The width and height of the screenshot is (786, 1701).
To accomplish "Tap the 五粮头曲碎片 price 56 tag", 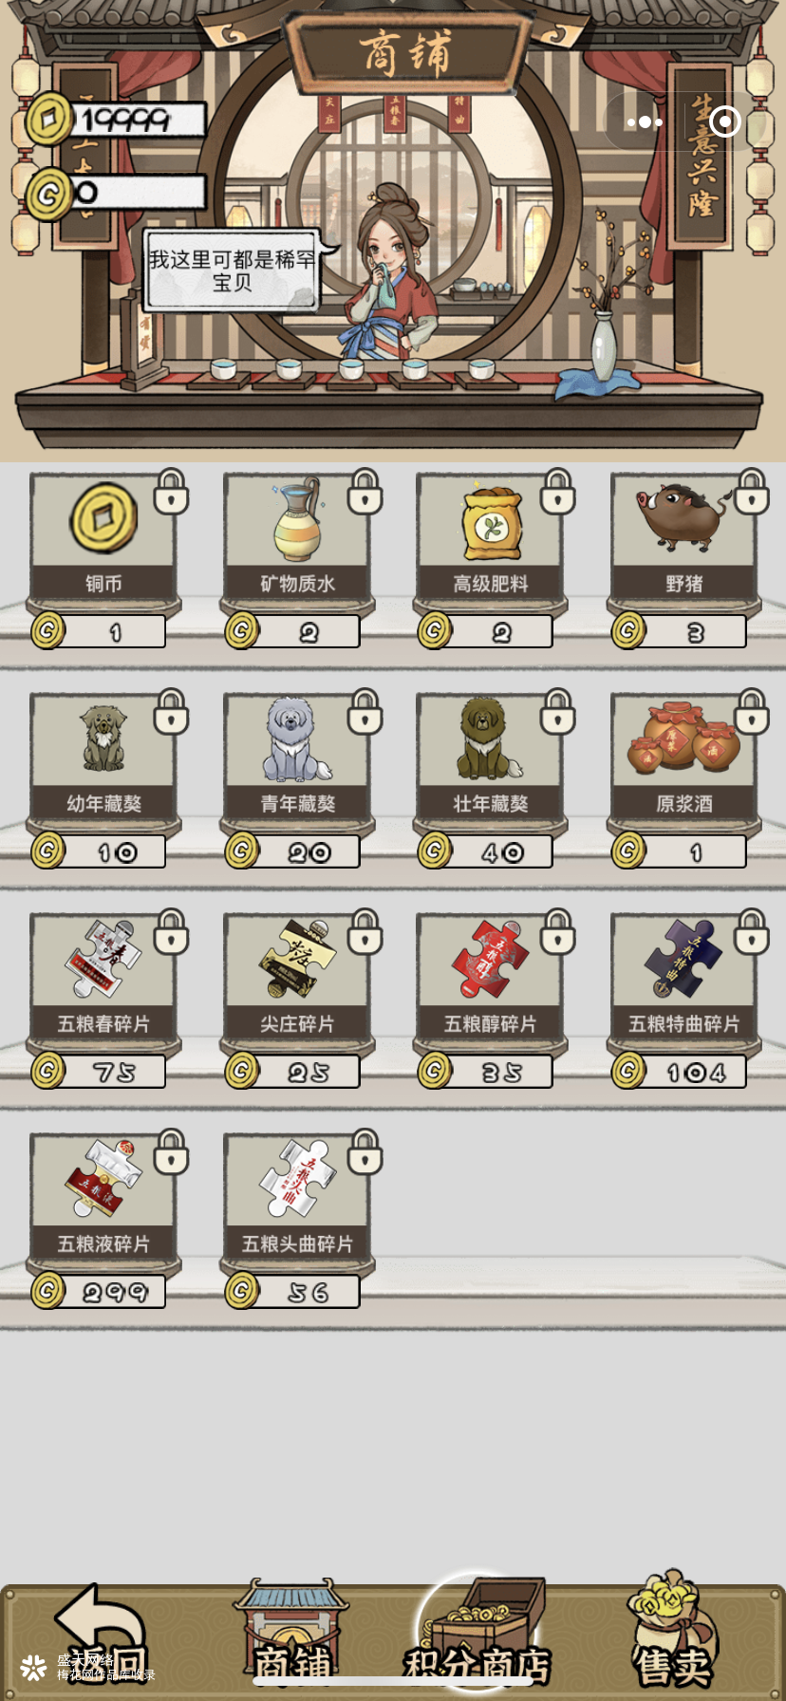I will [292, 1292].
